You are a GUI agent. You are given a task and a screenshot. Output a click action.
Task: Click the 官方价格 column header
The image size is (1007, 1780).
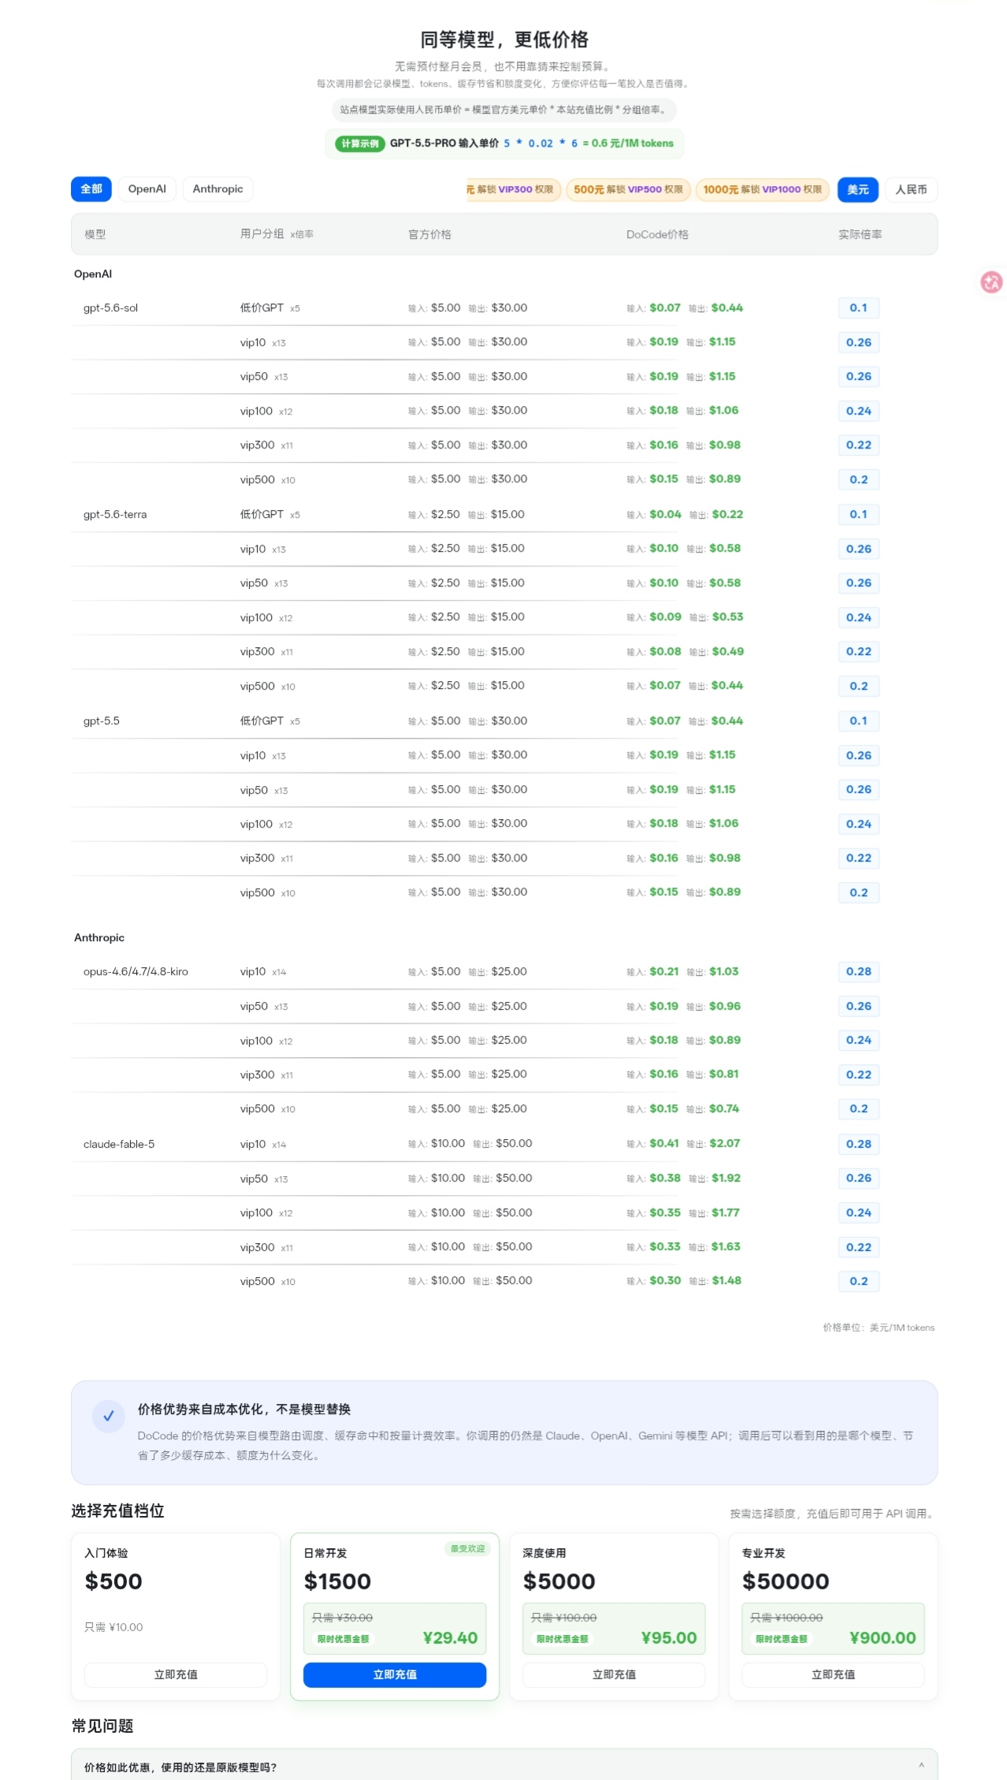pyautogui.click(x=429, y=234)
